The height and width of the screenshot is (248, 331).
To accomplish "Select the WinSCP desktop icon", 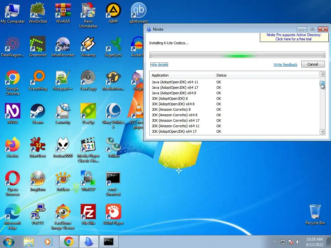I will (x=88, y=181).
